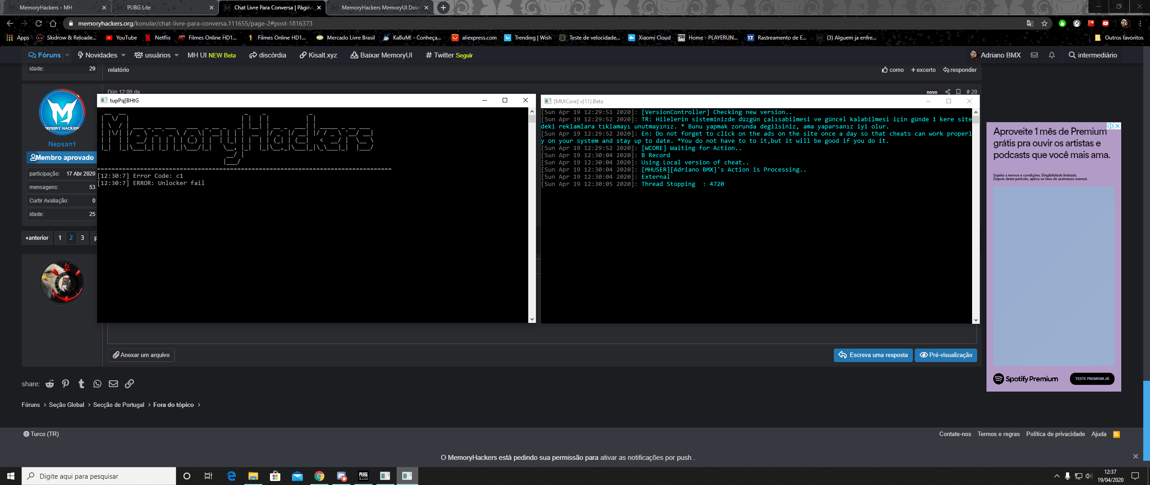Follow on Twitter via Seguir link
This screenshot has width=1150, height=485.
[464, 55]
